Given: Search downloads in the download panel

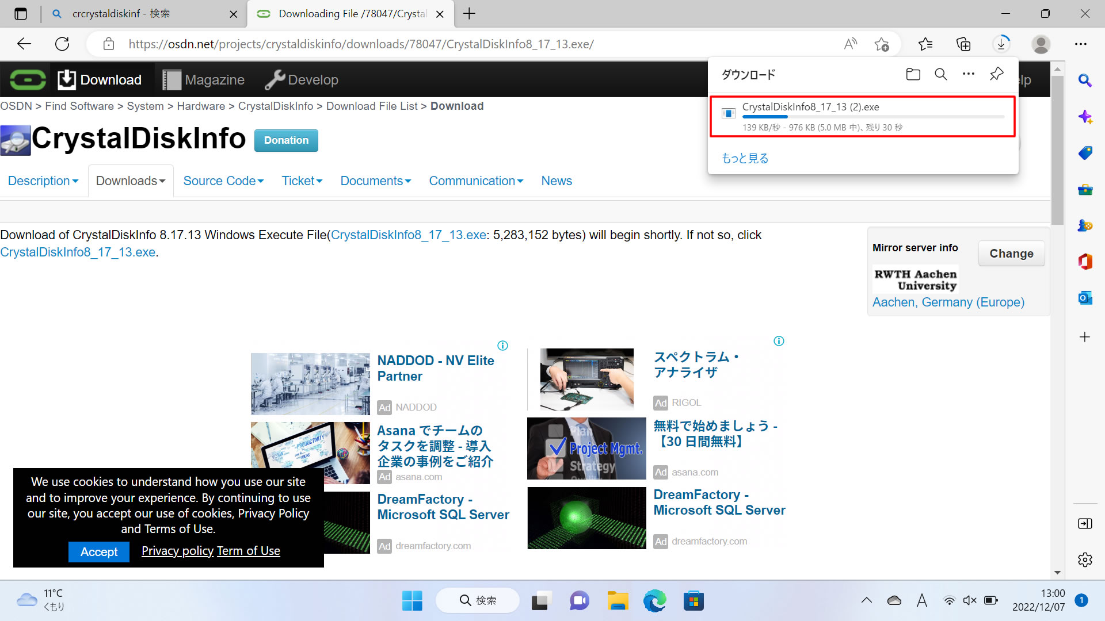Looking at the screenshot, I should [941, 74].
